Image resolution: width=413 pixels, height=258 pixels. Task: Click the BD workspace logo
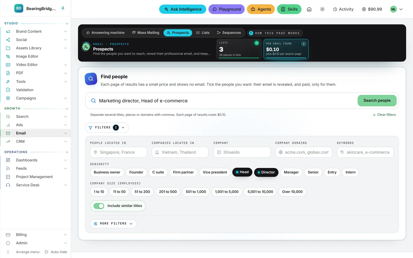[19, 8]
